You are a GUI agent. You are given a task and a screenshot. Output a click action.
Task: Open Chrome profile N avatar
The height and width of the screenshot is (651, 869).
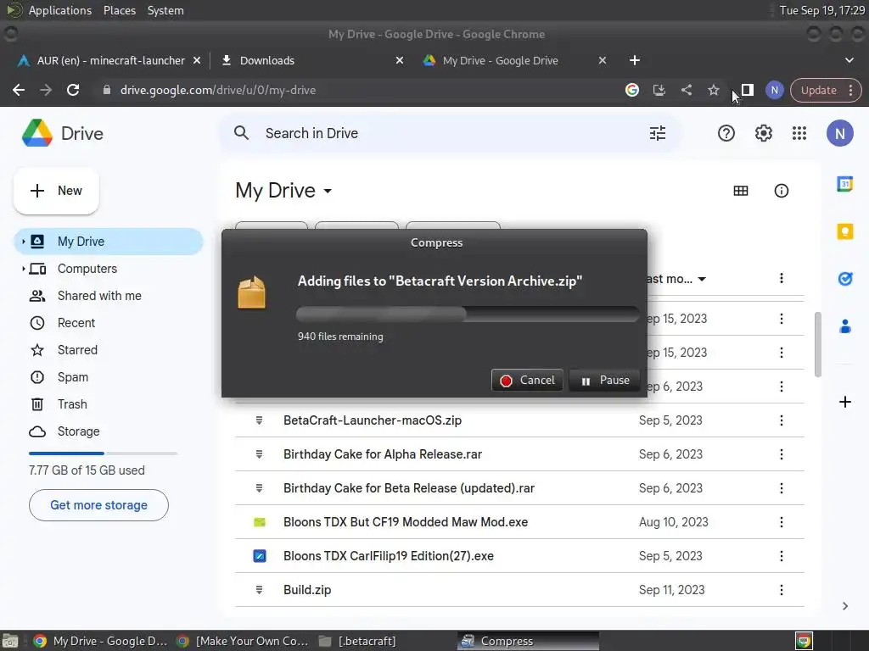774,90
